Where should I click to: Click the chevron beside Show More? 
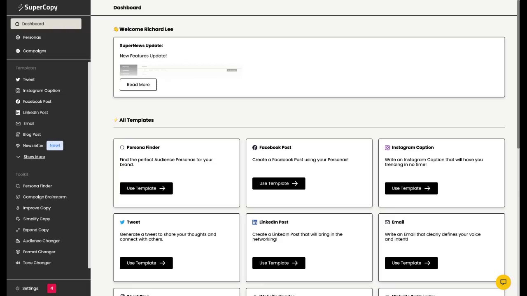tap(18, 157)
